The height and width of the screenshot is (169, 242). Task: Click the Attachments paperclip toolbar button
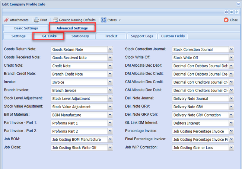click(16, 20)
